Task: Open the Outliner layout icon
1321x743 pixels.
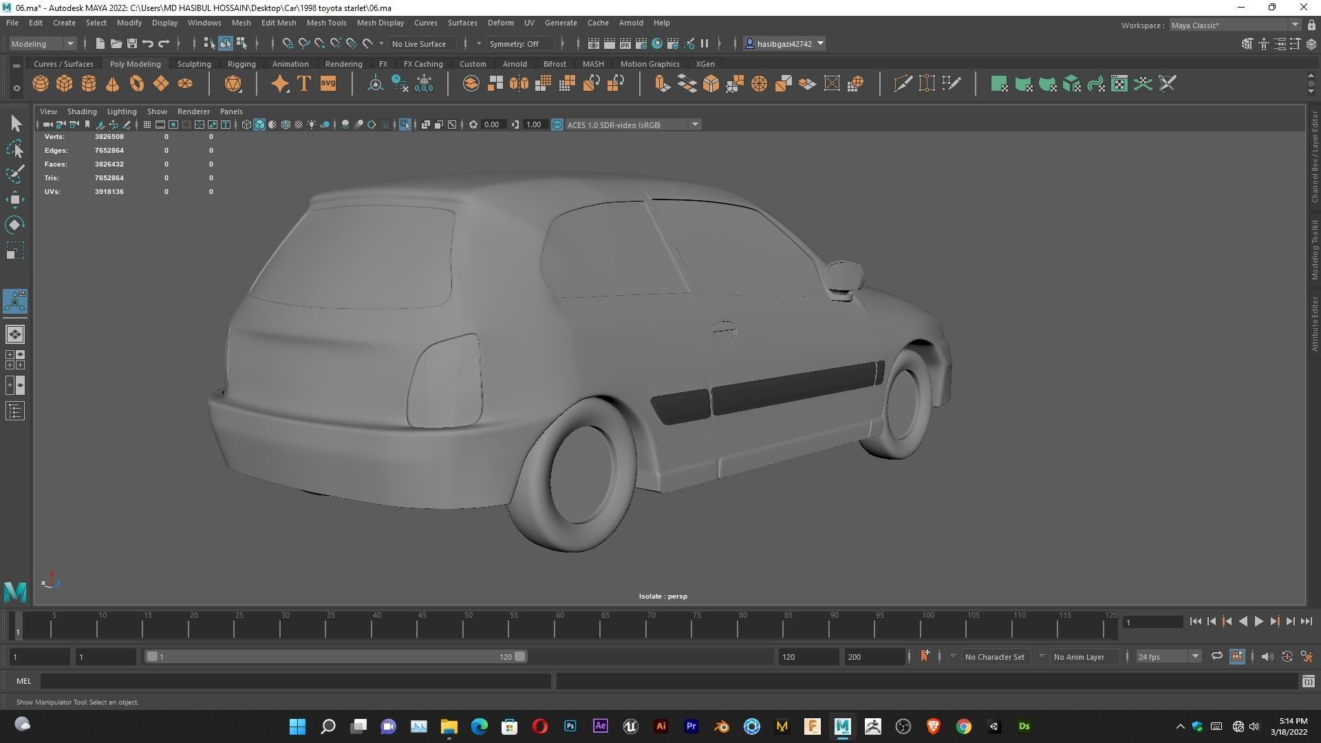Action: pyautogui.click(x=15, y=411)
